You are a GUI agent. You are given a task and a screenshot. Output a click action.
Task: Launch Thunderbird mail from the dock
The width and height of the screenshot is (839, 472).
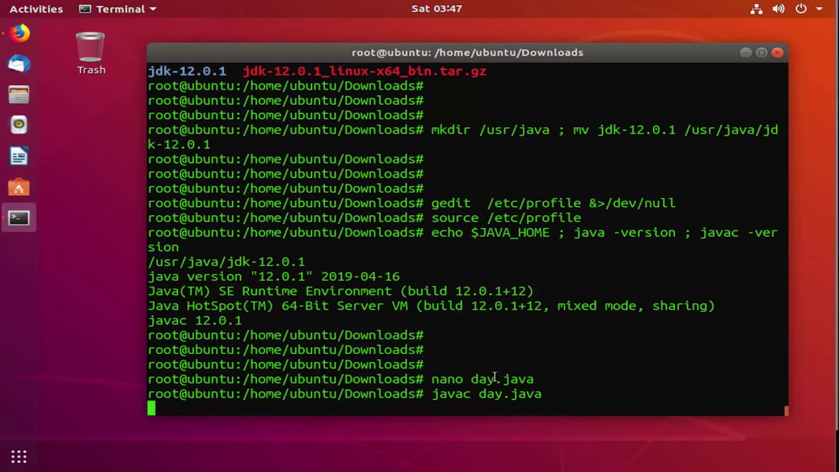[19, 64]
